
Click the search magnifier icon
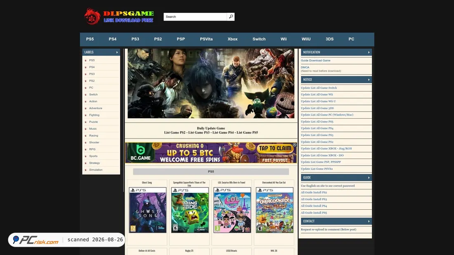pos(231,17)
